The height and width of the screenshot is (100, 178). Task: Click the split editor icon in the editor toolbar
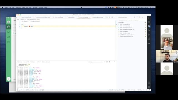pos(112,17)
